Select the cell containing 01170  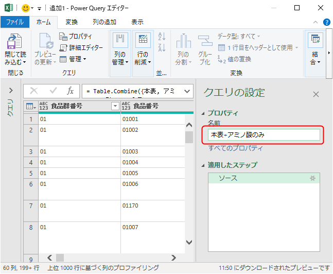(153, 211)
